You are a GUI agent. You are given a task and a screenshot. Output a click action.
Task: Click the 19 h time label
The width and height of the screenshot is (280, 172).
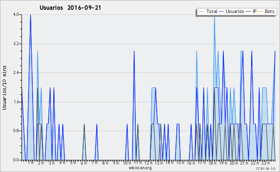(x=223, y=163)
